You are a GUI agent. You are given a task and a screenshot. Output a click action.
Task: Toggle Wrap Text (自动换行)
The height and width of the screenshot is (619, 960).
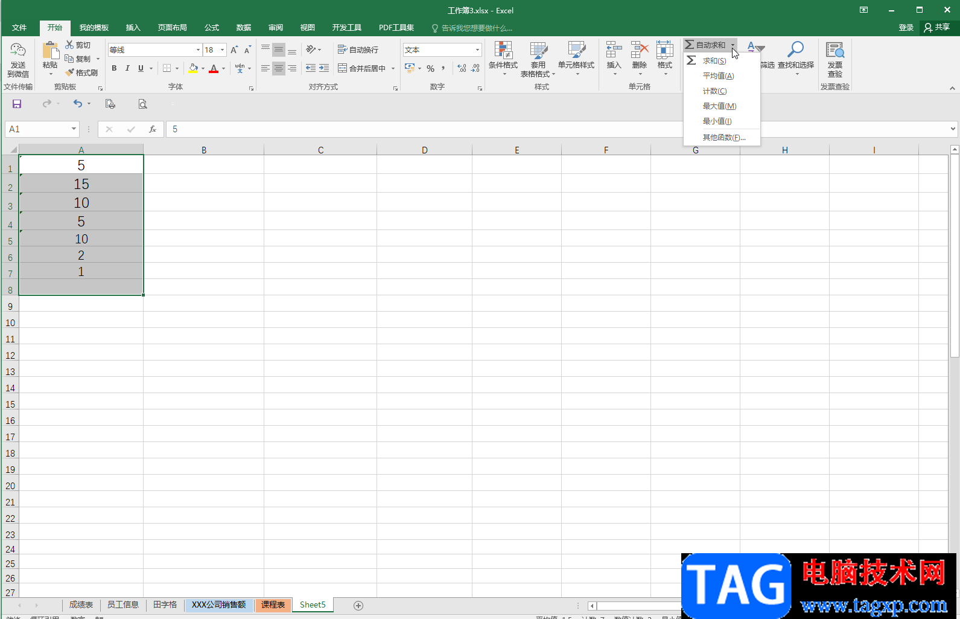(358, 50)
